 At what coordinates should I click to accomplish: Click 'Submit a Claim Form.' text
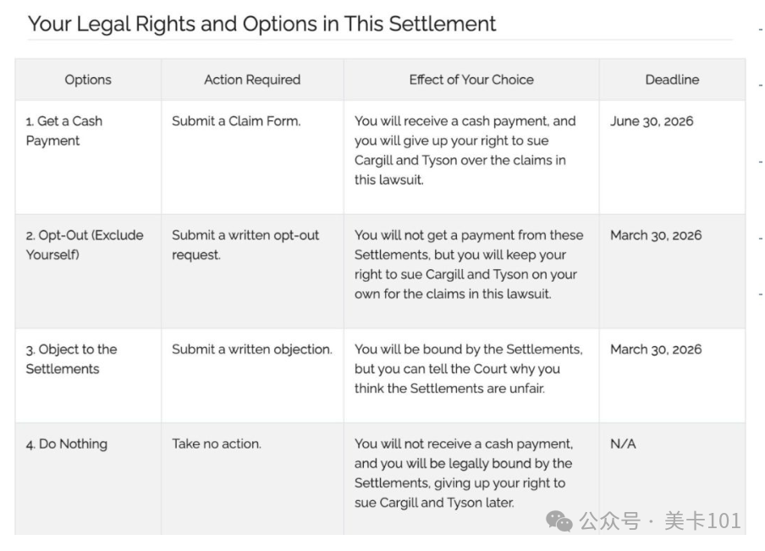click(x=236, y=121)
